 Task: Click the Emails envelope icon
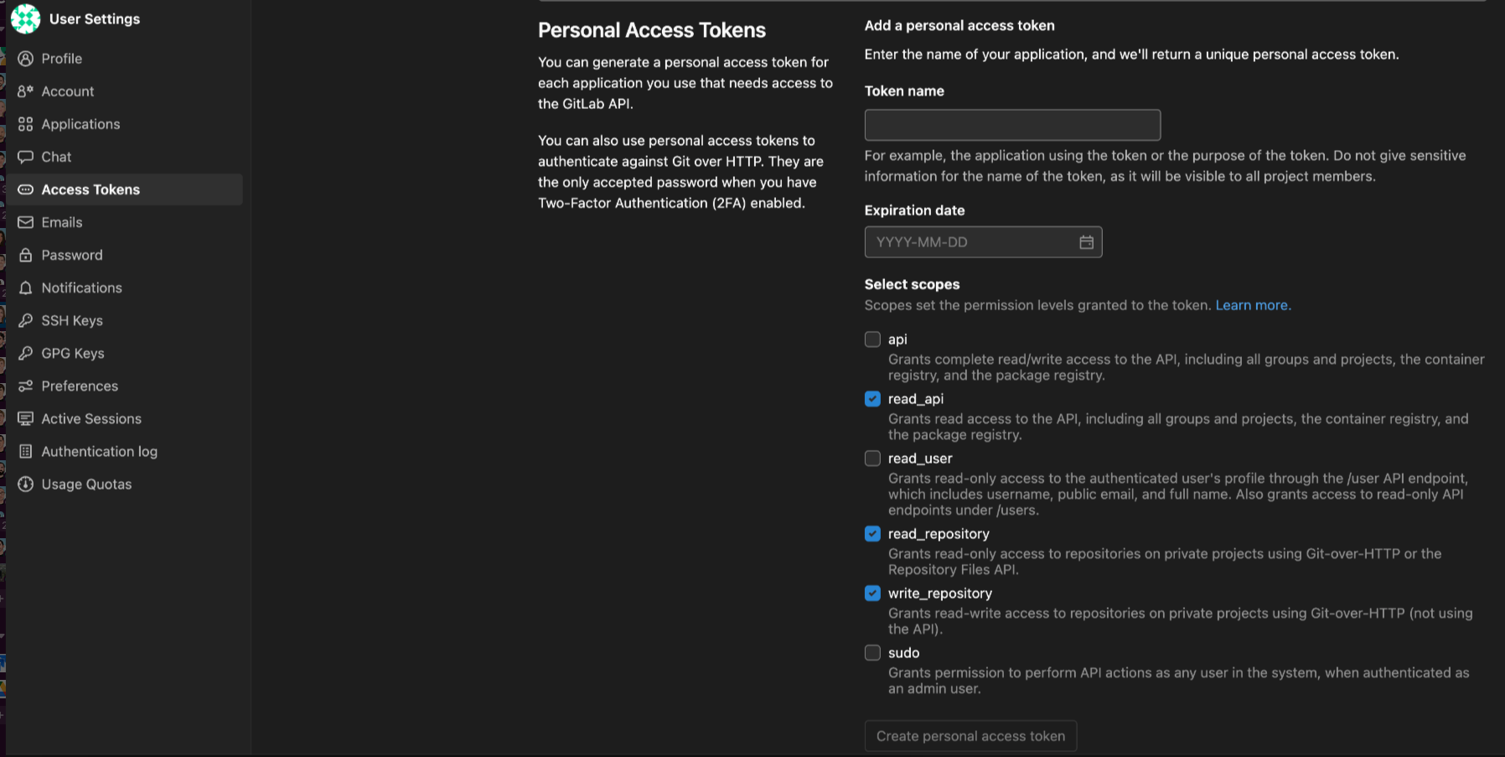[x=26, y=222]
